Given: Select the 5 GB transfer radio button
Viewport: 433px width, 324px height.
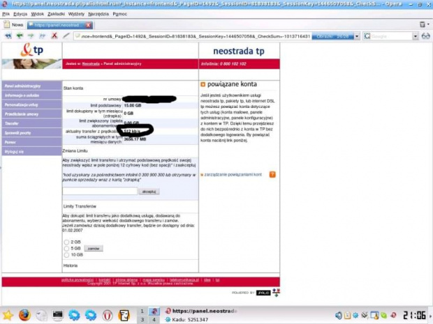Looking at the screenshot, I should [x=66, y=249].
